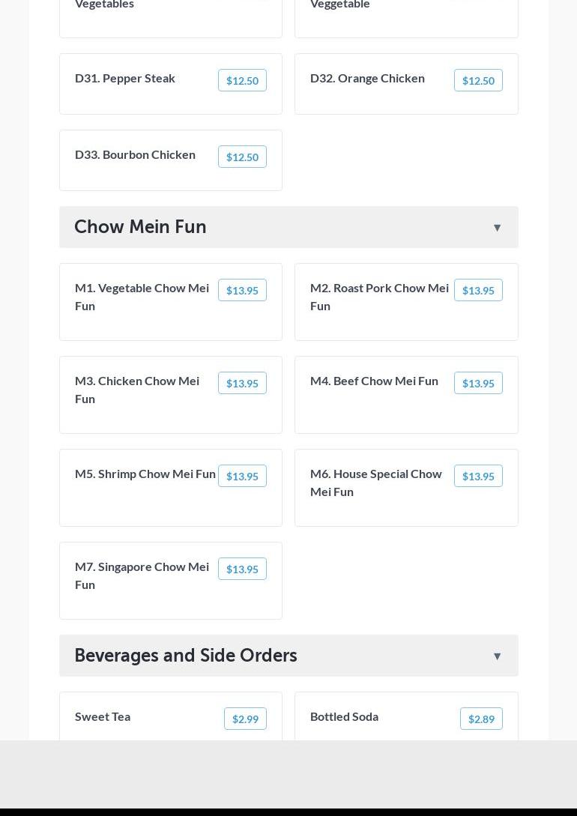Click the Beverages and Side Orders heading

coord(185,656)
